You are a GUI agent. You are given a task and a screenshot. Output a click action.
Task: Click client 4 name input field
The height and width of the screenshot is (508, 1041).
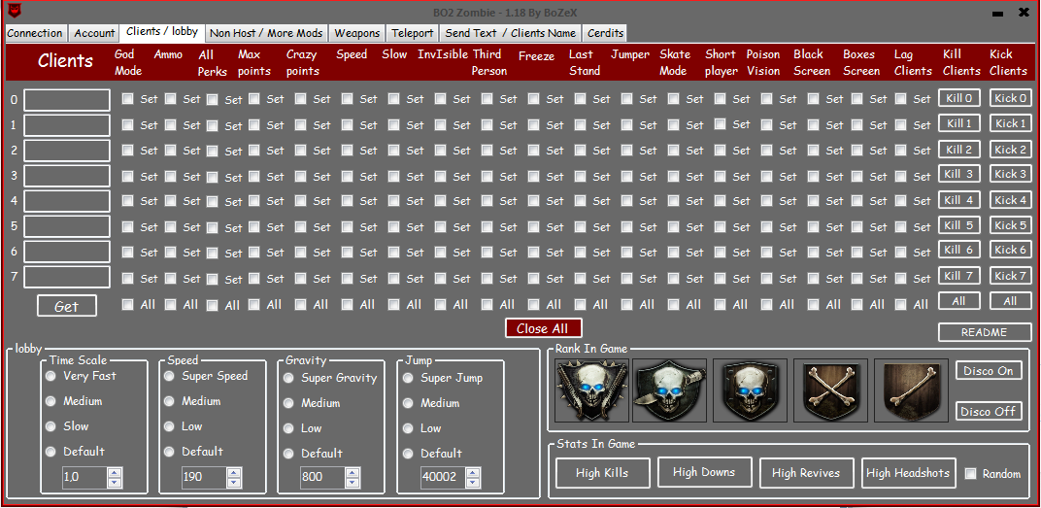67,201
